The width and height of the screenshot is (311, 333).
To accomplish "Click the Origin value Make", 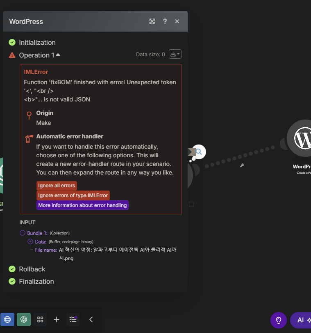I will click(x=44, y=123).
